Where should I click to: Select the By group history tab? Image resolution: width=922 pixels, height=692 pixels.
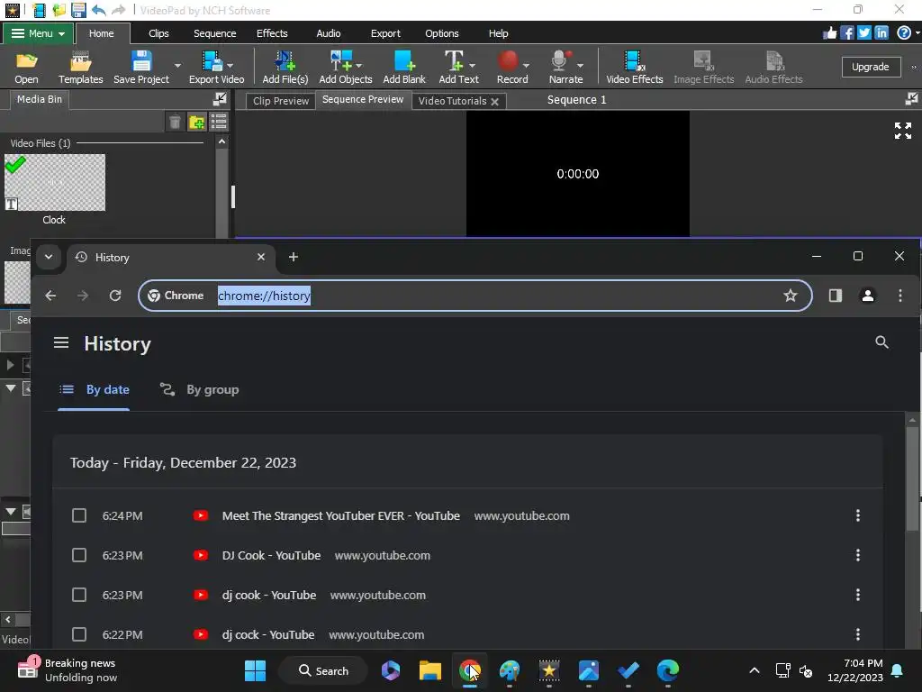pyautogui.click(x=199, y=389)
